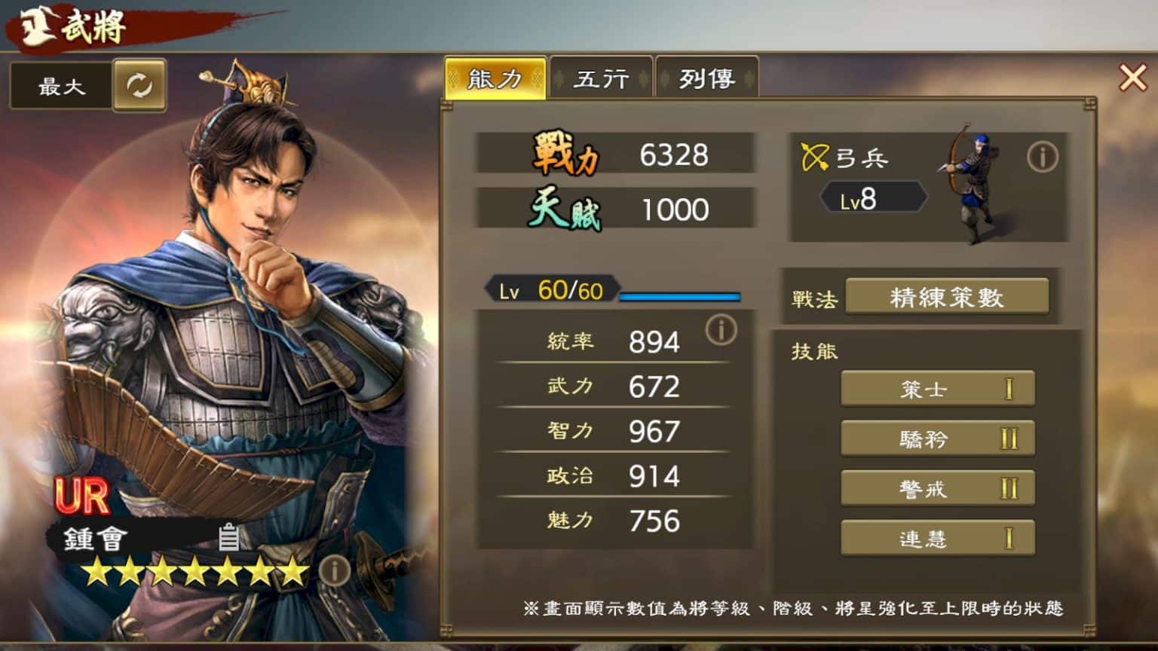Switch to the 五行 tab
This screenshot has width=1158, height=651.
[601, 78]
